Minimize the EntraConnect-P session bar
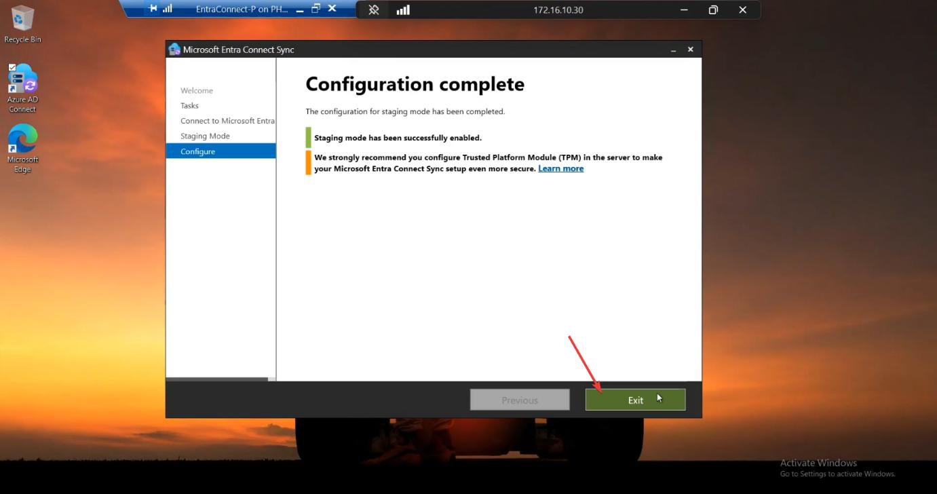937x494 pixels. pyautogui.click(x=300, y=9)
